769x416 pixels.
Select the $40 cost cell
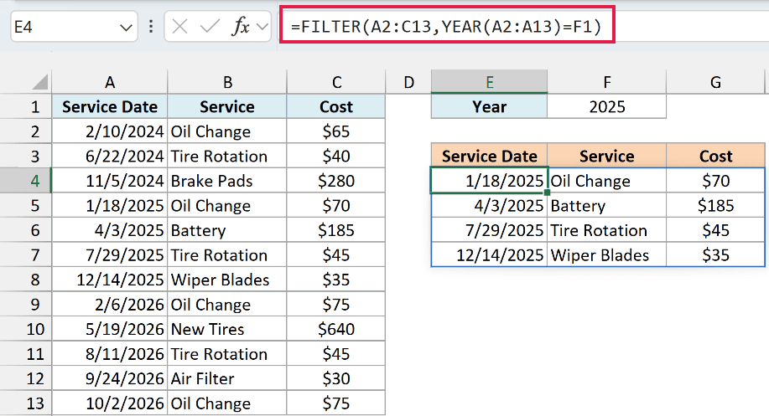[336, 157]
